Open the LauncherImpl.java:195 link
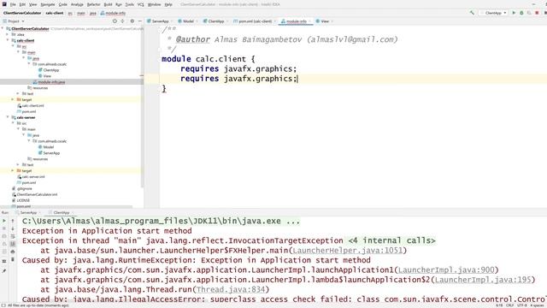The width and height of the screenshot is (547, 308). tap(483, 280)
